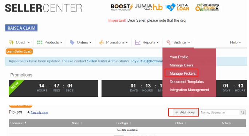
Task: Expand the Help dropdown menu
Action: coord(236,42)
